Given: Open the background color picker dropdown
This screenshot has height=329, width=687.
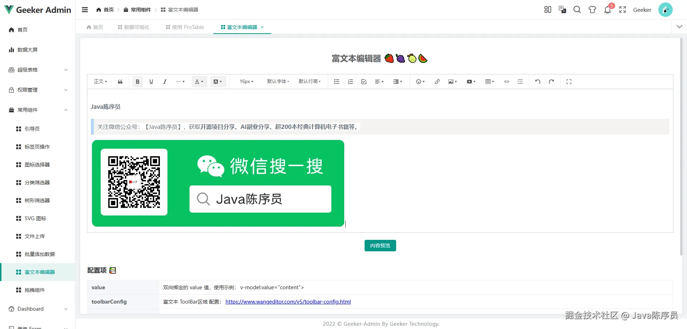Looking at the screenshot, I should tap(218, 82).
